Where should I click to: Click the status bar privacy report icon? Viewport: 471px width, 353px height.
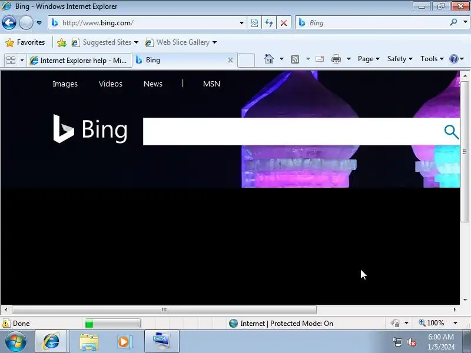pyautogui.click(x=395, y=323)
